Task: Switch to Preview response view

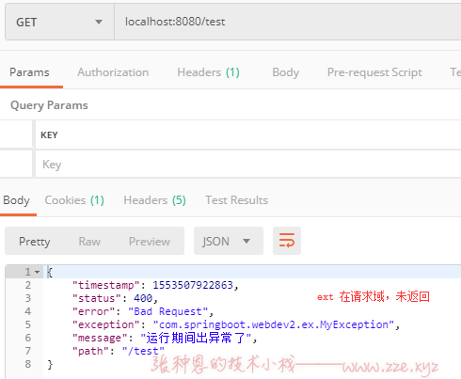Action: pos(150,241)
